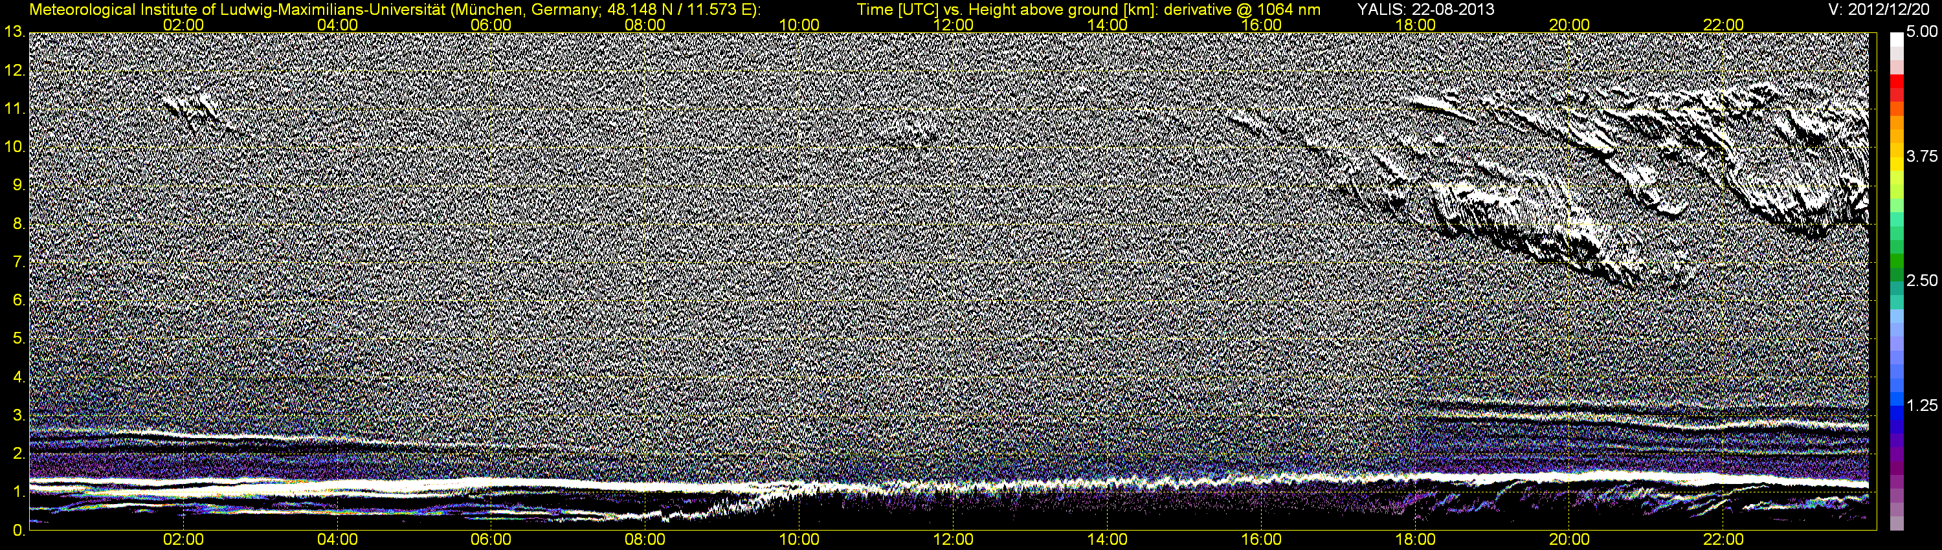Click the '18:00' label on the top time axis
Viewport: 1942px width, 550px height.
[1416, 25]
